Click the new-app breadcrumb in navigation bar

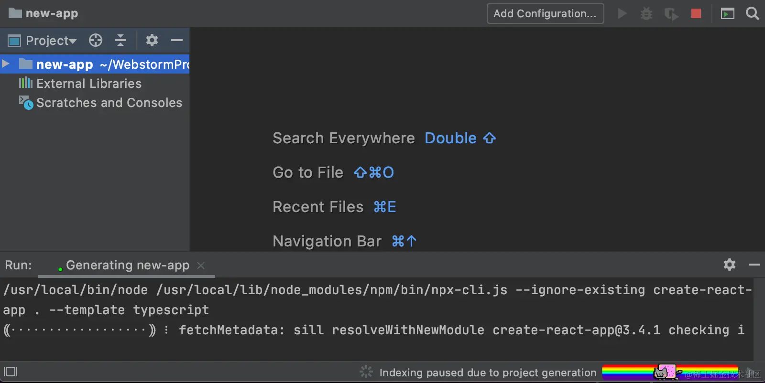click(43, 13)
